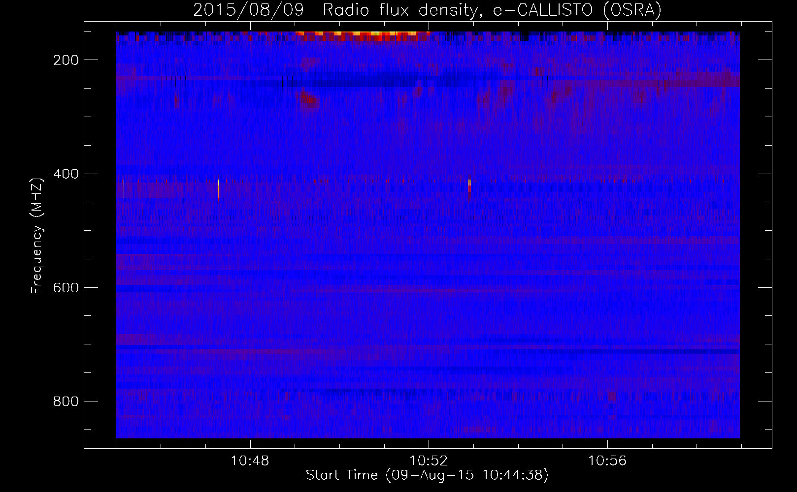Image resolution: width=797 pixels, height=492 pixels.
Task: Click the 200 frequency tick label
Action: click(66, 60)
